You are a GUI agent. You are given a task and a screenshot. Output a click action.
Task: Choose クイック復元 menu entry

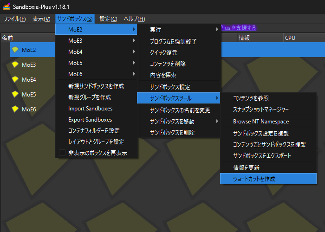tap(178, 52)
